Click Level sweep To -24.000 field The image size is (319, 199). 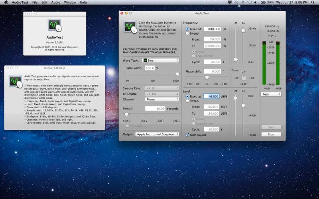(212, 113)
